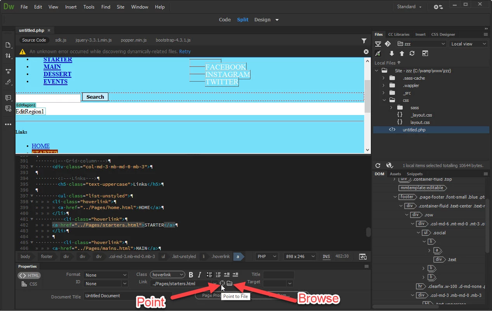Expand the .sass-cache folder
The height and width of the screenshot is (312, 492).
(384, 78)
